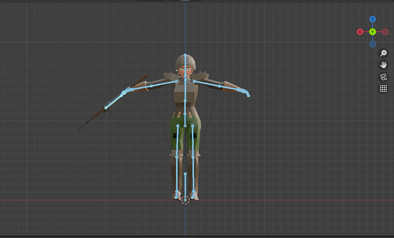Click the red X axis on navigation gizmo
Viewport: 394px width, 238px height.
[360, 32]
